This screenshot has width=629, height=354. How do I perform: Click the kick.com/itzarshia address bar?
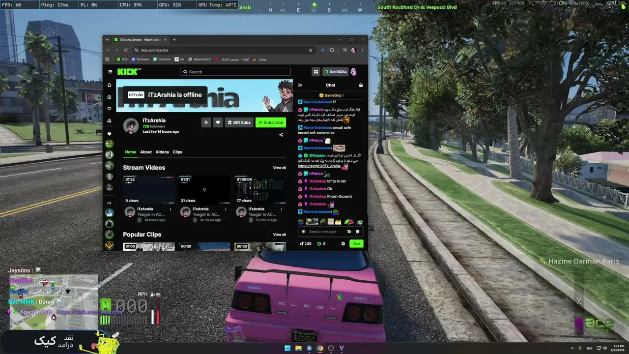[x=224, y=50]
